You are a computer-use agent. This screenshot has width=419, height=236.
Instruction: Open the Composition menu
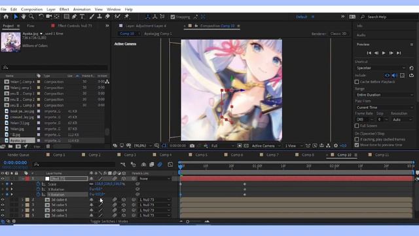pyautogui.click(x=31, y=9)
